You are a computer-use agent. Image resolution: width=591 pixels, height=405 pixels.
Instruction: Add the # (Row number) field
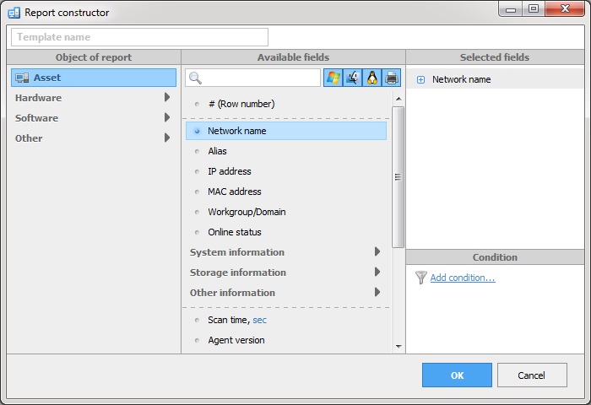pyautogui.click(x=286, y=104)
